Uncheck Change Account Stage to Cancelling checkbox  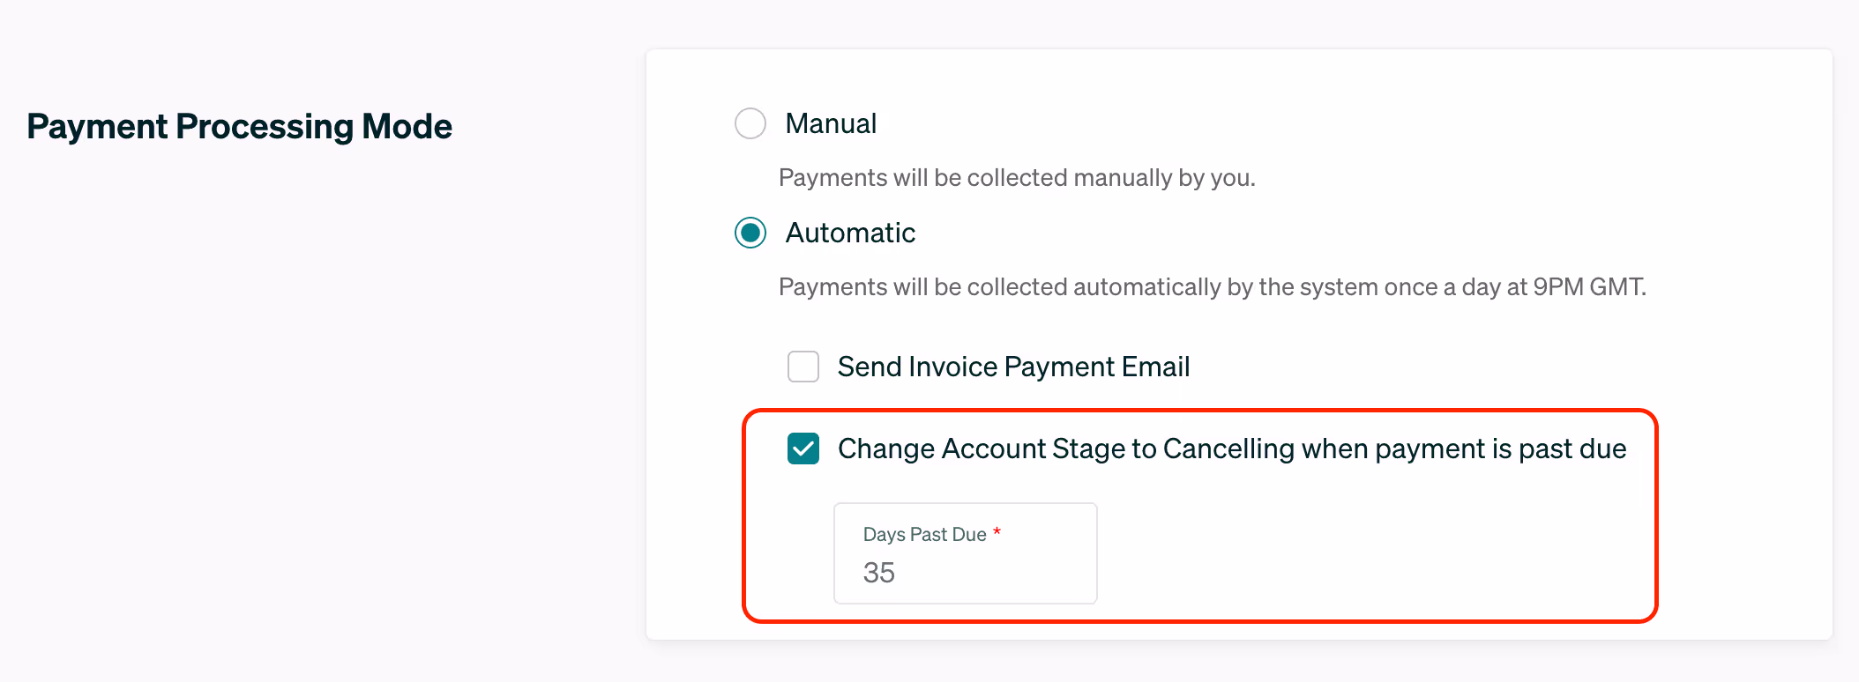803,448
